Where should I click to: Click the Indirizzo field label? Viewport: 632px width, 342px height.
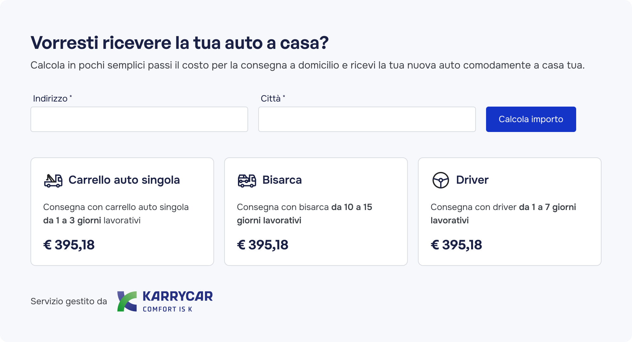click(x=50, y=99)
